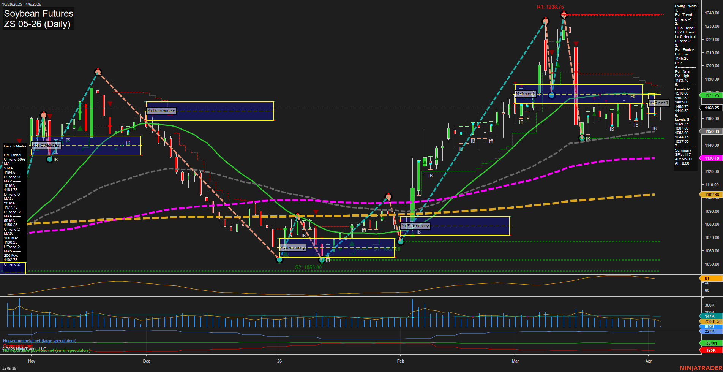Click the swing high marker at the 1238.75 peak
The height and width of the screenshot is (372, 723).
coord(564,15)
